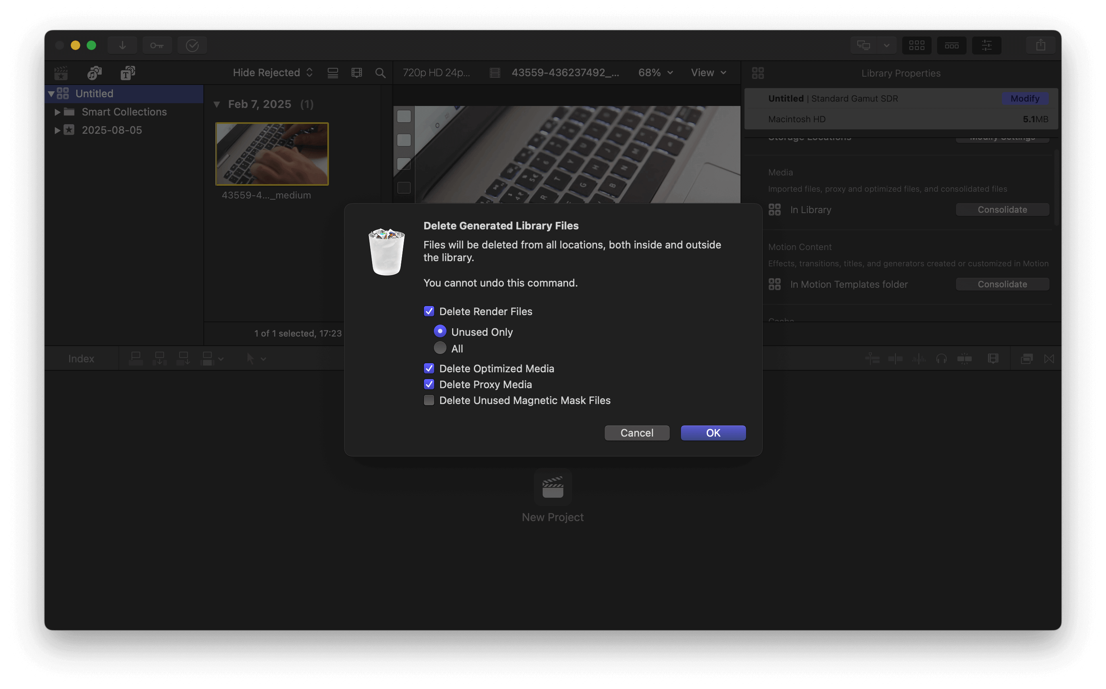Switch browser to filmstrip view icon

pos(356,73)
